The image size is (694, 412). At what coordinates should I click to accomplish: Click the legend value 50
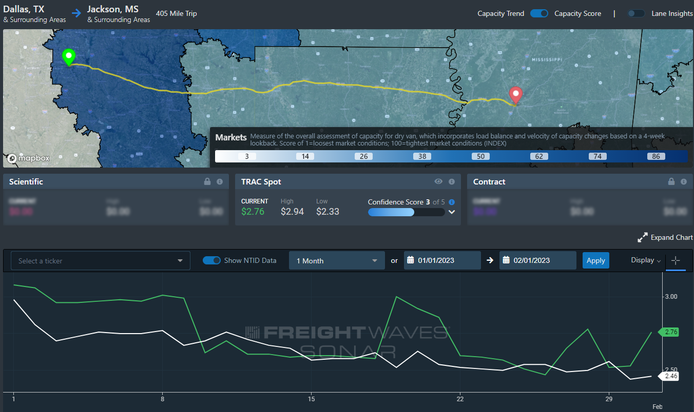(480, 156)
